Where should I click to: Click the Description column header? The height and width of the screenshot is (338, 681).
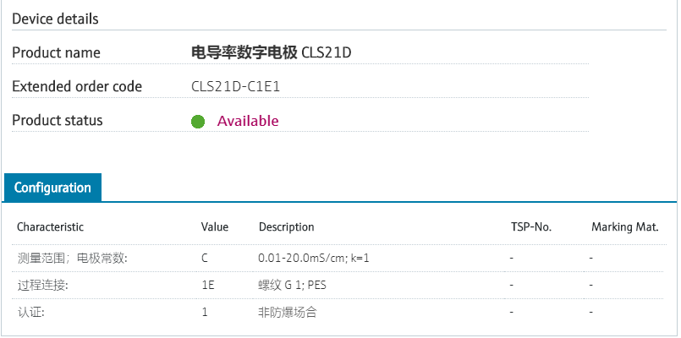tap(286, 227)
